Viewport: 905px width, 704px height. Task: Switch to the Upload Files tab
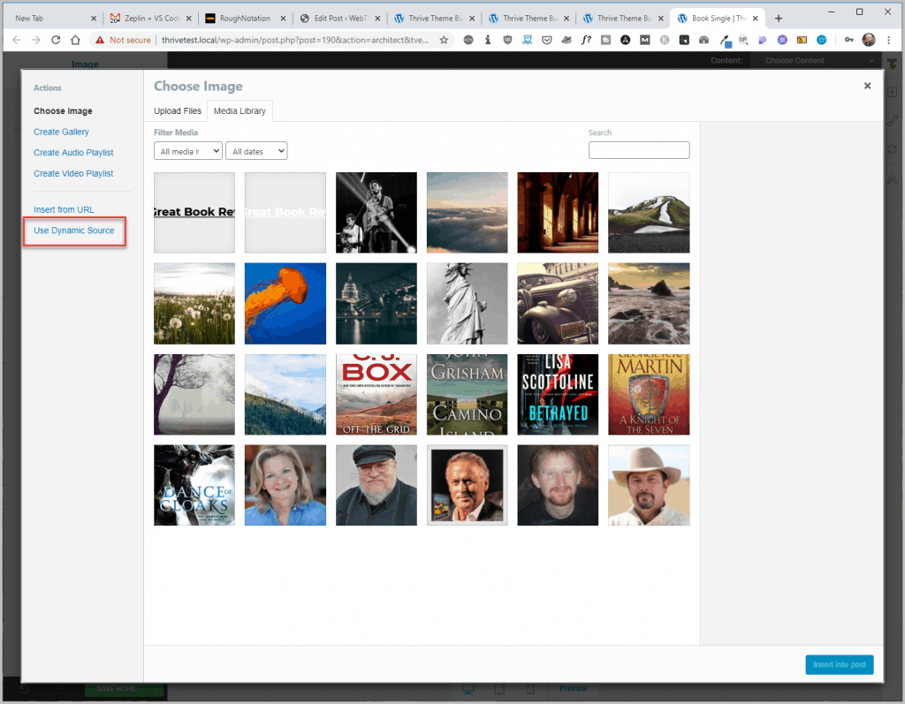[178, 111]
